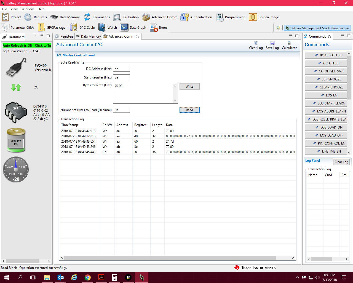
Task: Launch the Calibration tool
Action: 117,17
